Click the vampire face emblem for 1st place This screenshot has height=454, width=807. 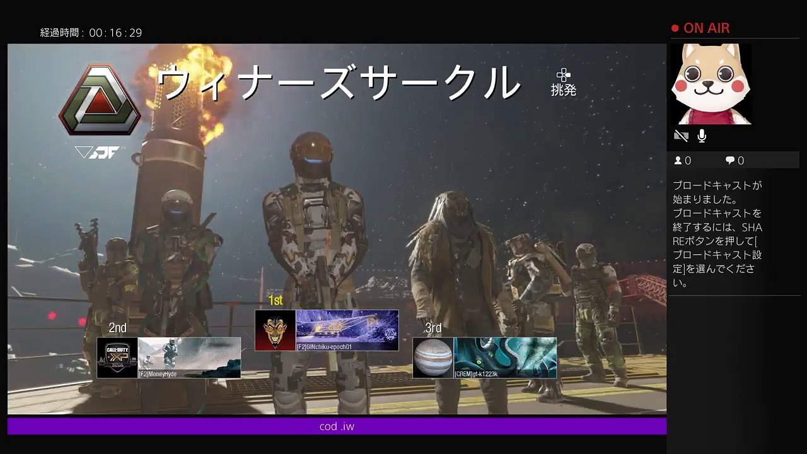[276, 330]
